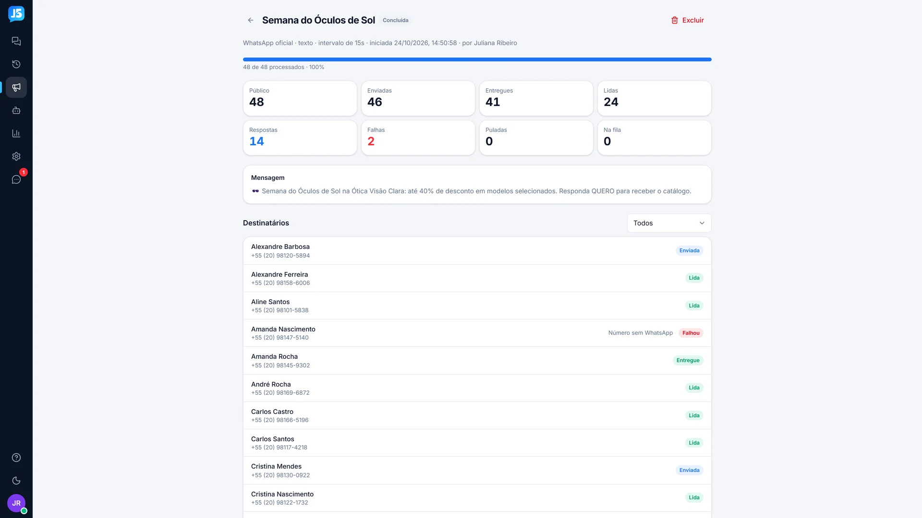Click the '48 de 48 processados' text
This screenshot has height=518, width=922.
pos(273,67)
